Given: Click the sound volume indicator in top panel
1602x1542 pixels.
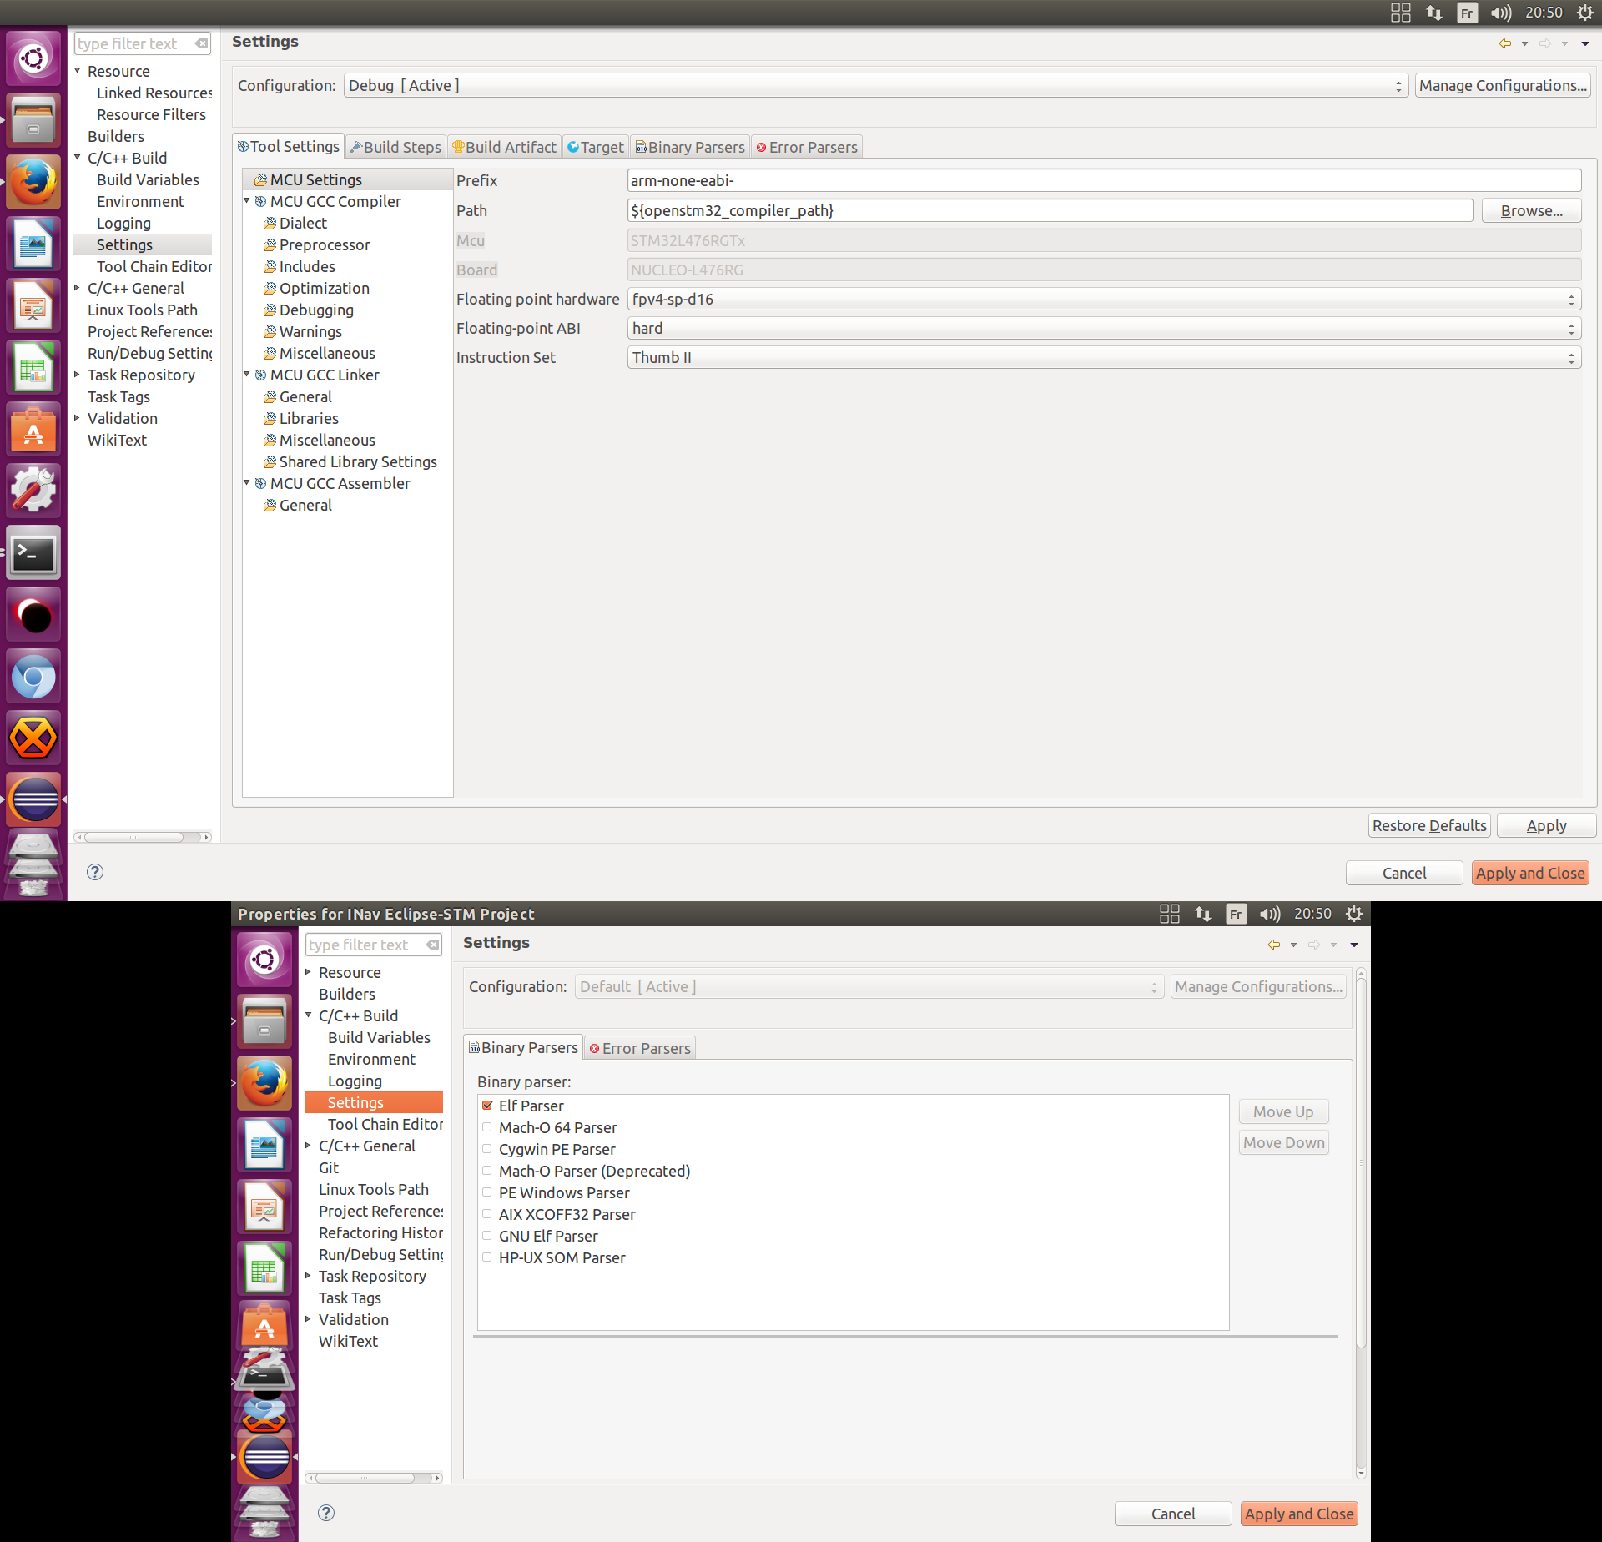Looking at the screenshot, I should pyautogui.click(x=1500, y=13).
